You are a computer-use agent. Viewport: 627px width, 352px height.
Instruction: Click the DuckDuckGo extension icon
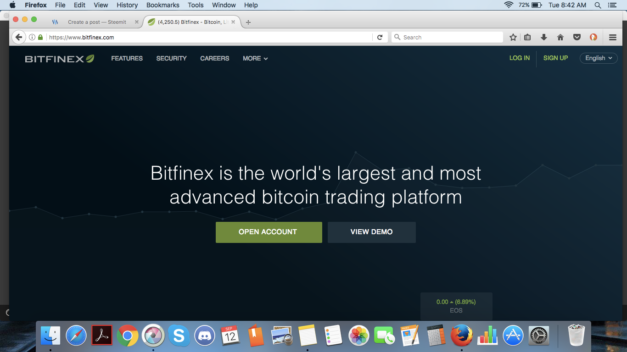(x=593, y=37)
